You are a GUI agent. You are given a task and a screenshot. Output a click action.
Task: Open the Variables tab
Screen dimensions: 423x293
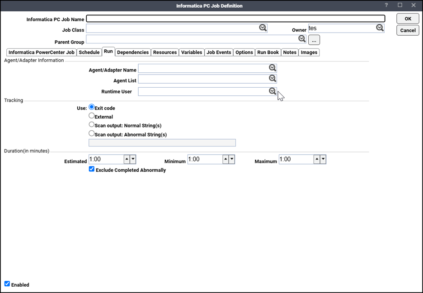(192, 52)
